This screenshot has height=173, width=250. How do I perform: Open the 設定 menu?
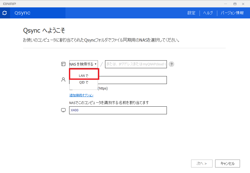click(x=191, y=13)
